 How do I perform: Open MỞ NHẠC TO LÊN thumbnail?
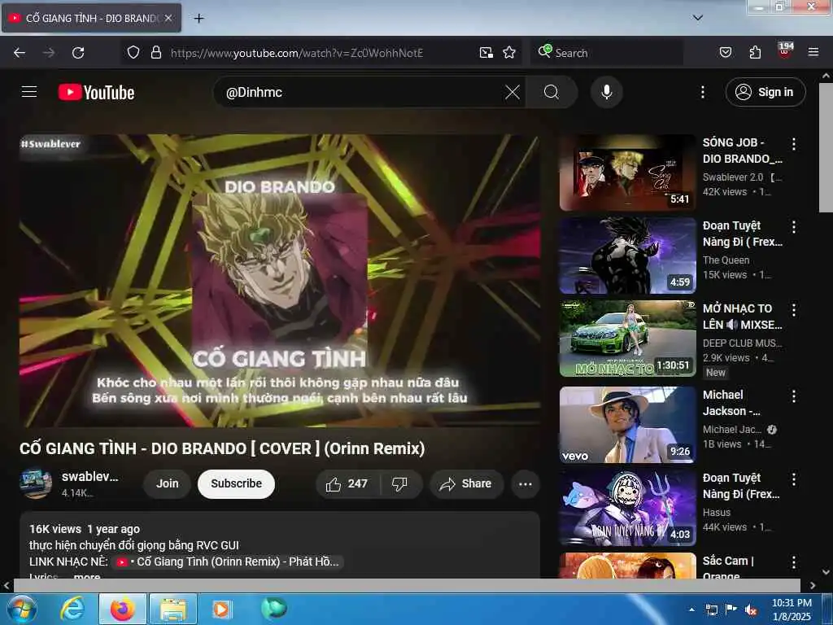pyautogui.click(x=627, y=339)
